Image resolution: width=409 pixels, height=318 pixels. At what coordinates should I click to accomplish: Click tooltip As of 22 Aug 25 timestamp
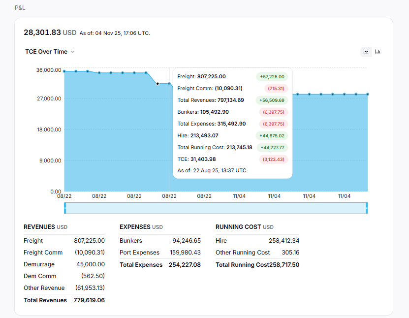[213, 171]
